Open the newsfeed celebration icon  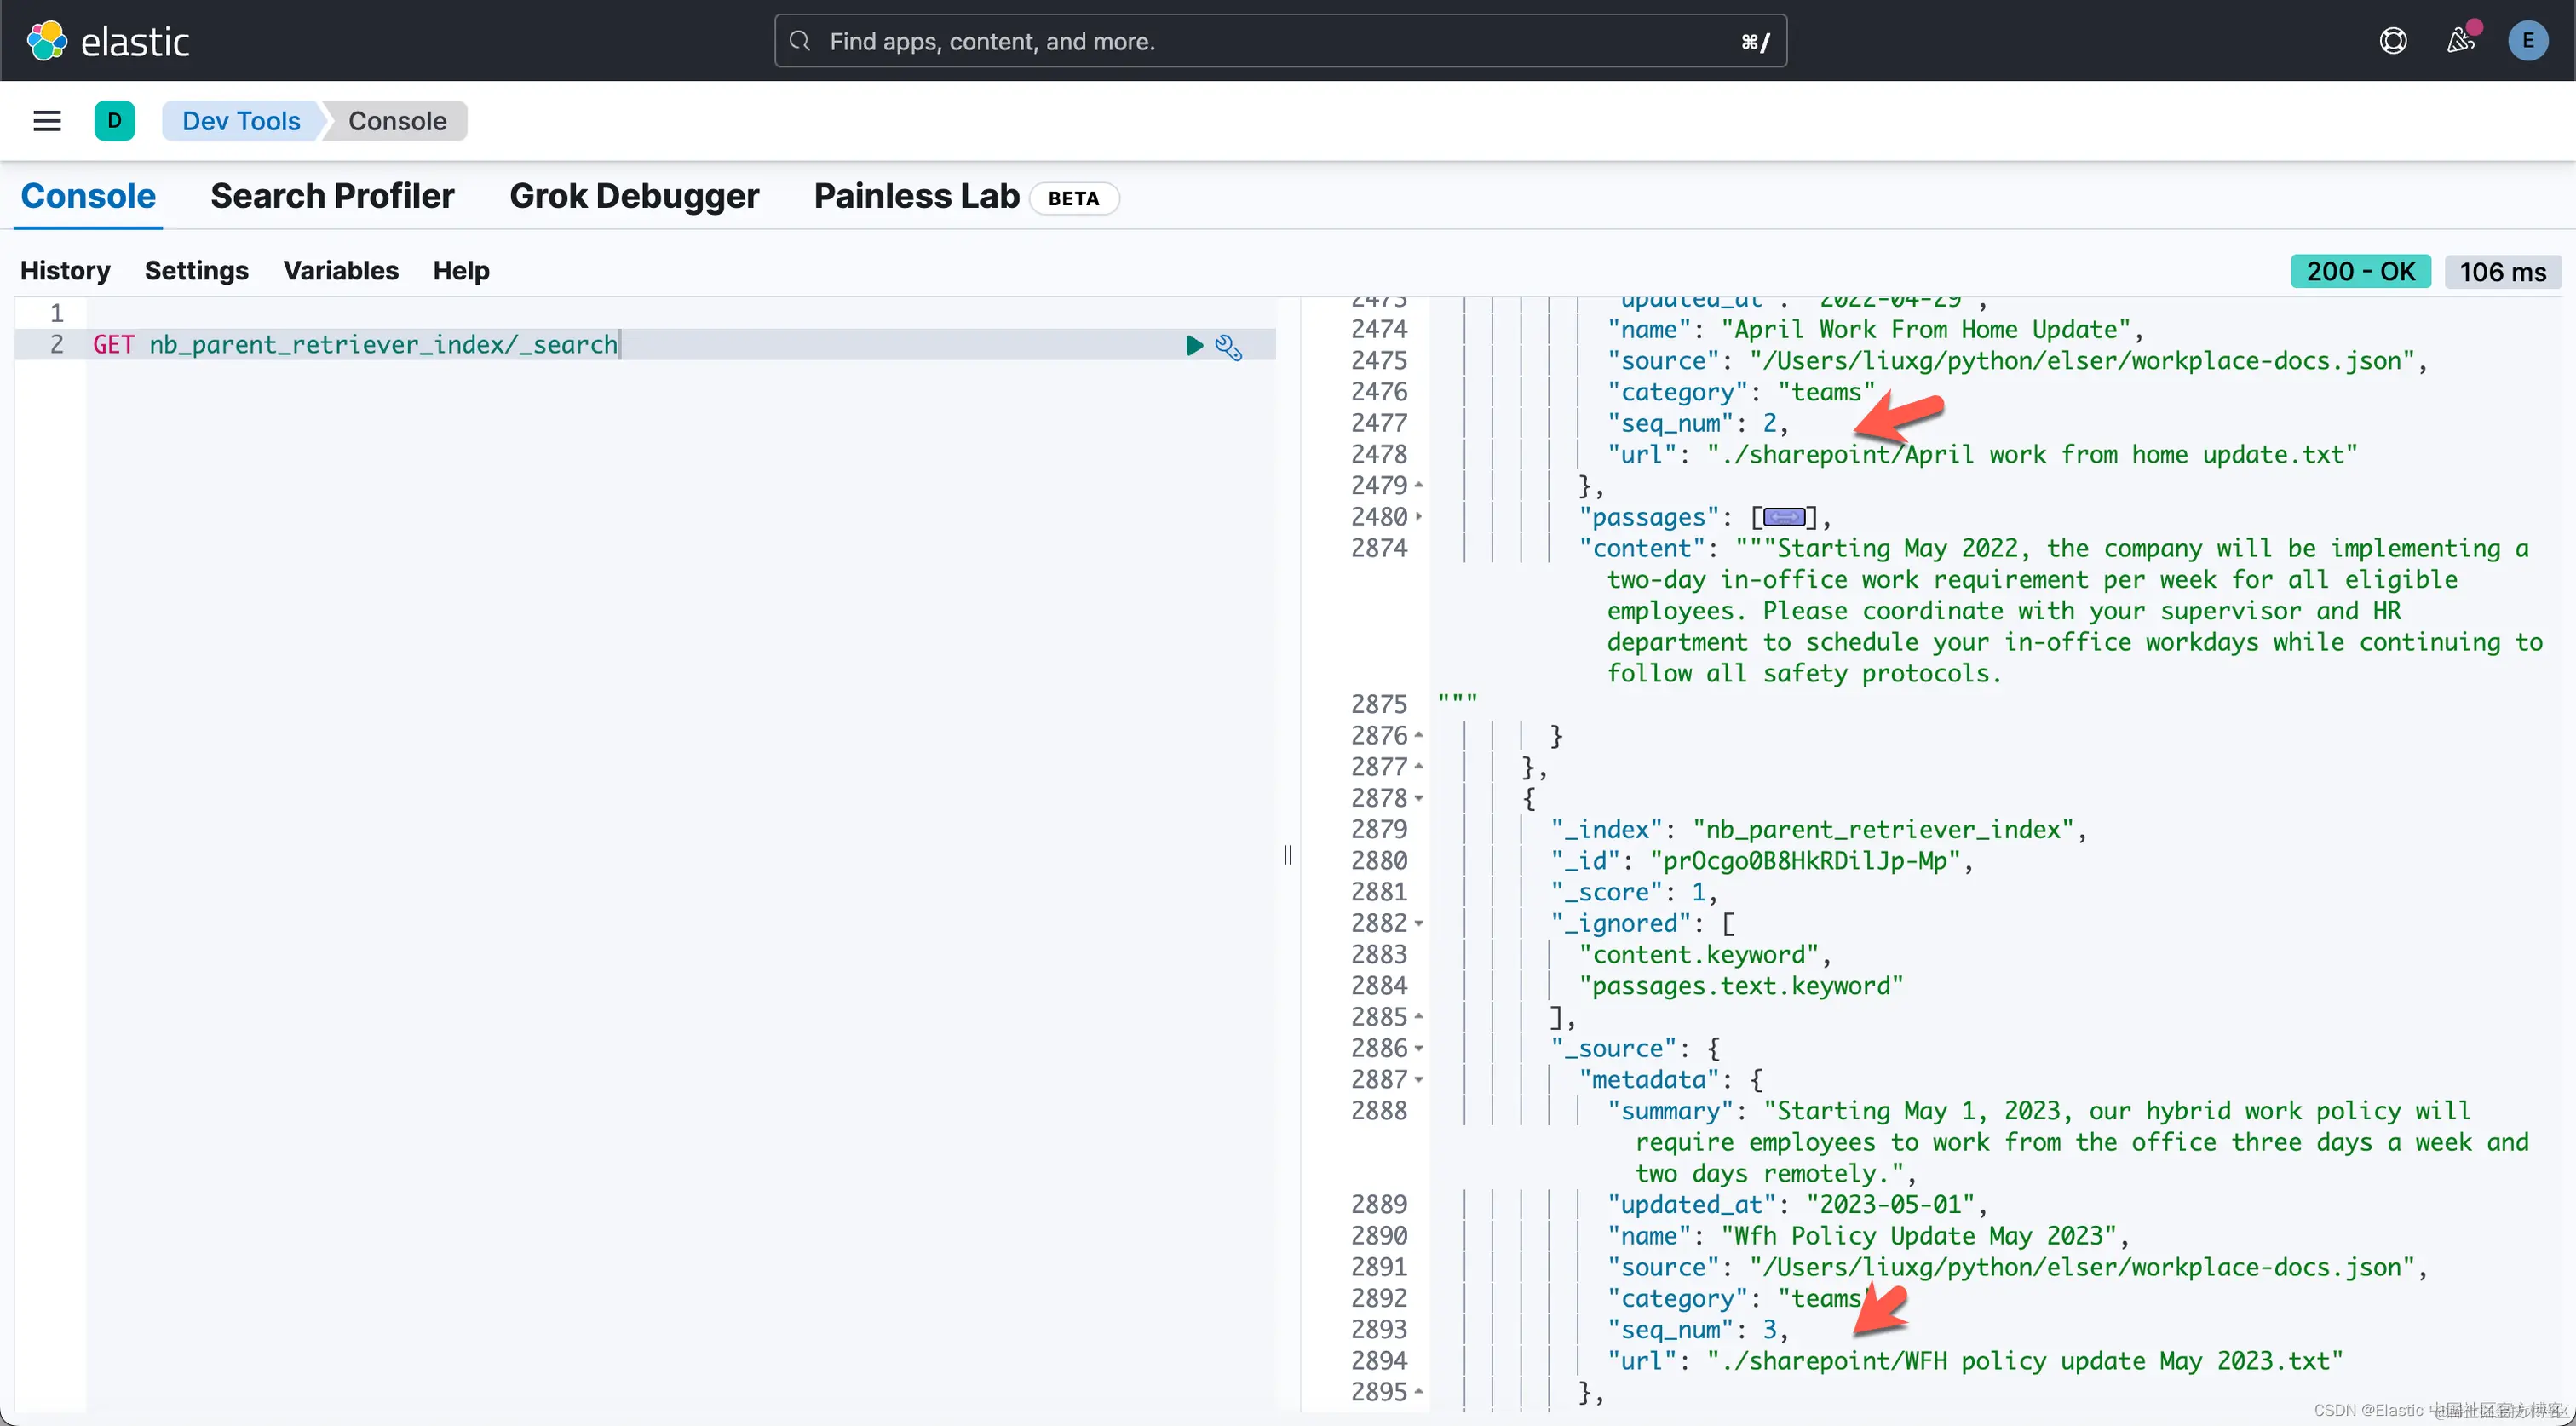tap(2461, 40)
